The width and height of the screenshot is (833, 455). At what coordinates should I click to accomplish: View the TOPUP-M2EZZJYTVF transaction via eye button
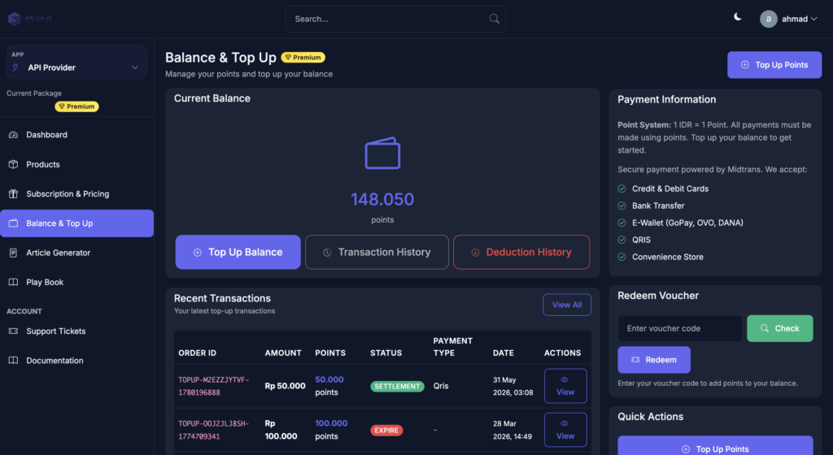pos(565,386)
